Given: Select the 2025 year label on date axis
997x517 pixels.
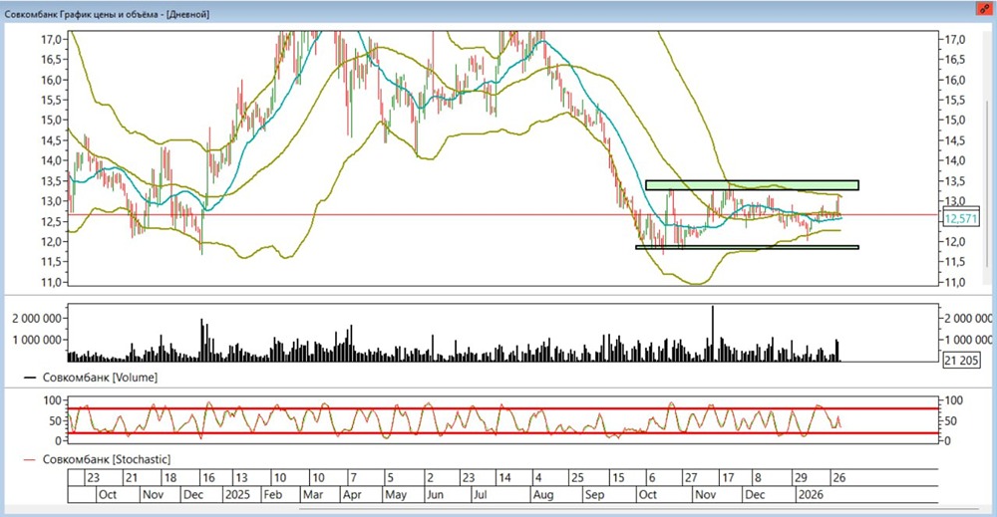Looking at the screenshot, I should tap(237, 494).
